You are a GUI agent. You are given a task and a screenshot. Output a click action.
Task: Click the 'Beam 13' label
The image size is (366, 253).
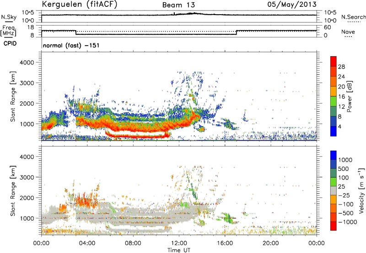coord(178,5)
